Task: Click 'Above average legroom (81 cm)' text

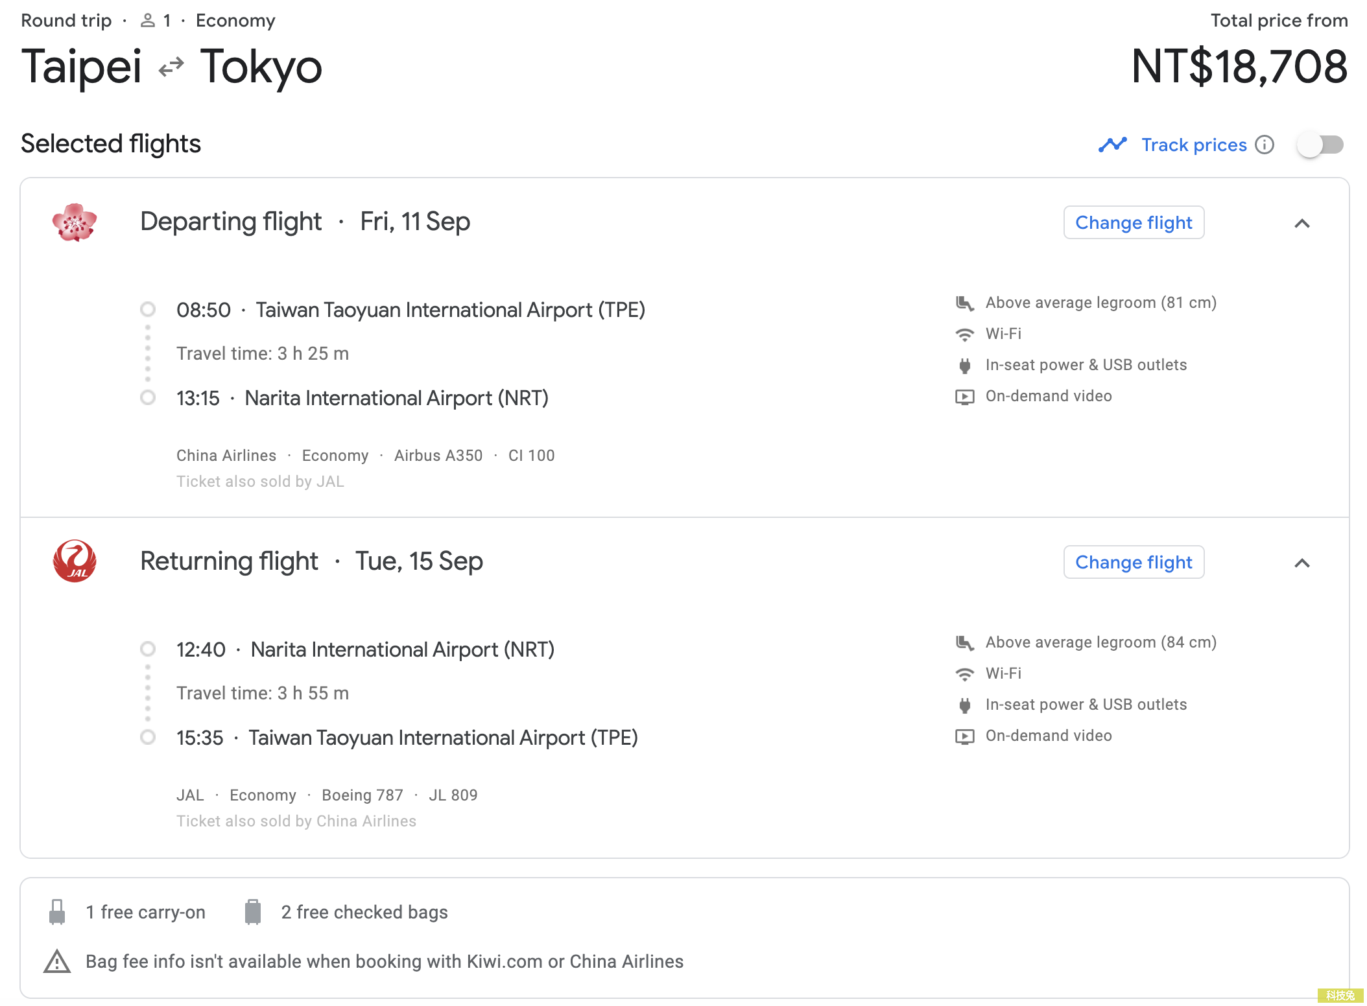Action: coord(1101,303)
